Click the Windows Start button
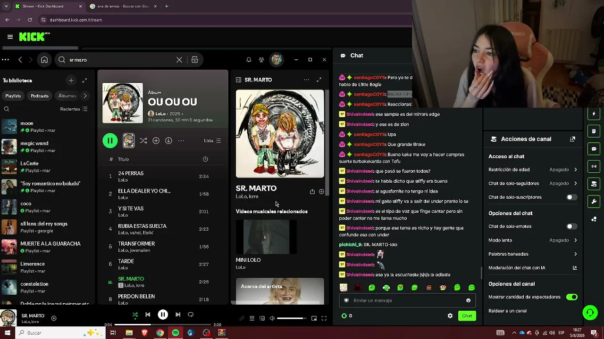 pos(8,333)
